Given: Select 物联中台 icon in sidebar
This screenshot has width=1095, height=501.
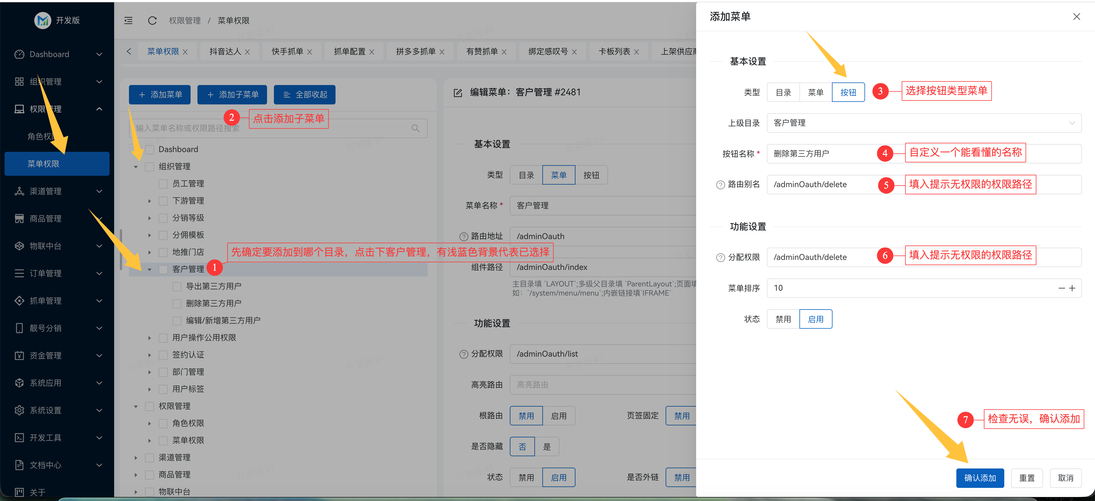Looking at the screenshot, I should (20, 246).
